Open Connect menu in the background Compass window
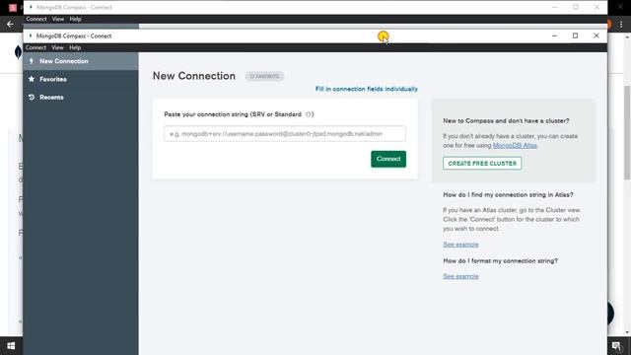 point(36,19)
